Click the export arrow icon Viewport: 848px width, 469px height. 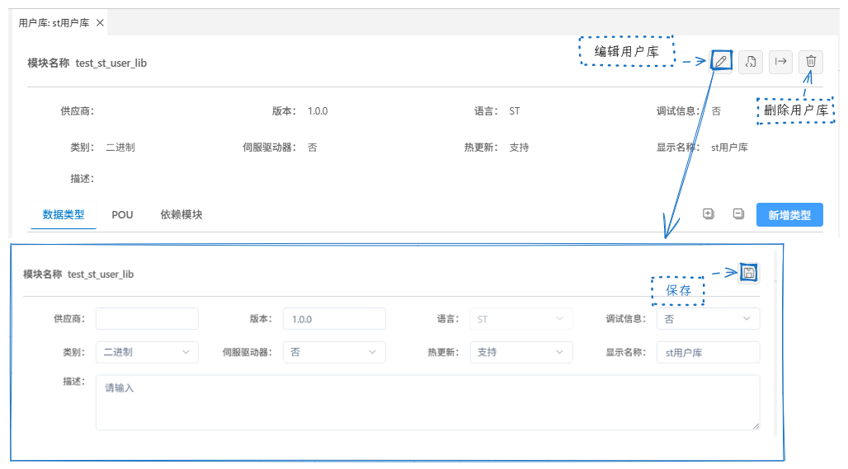[780, 62]
